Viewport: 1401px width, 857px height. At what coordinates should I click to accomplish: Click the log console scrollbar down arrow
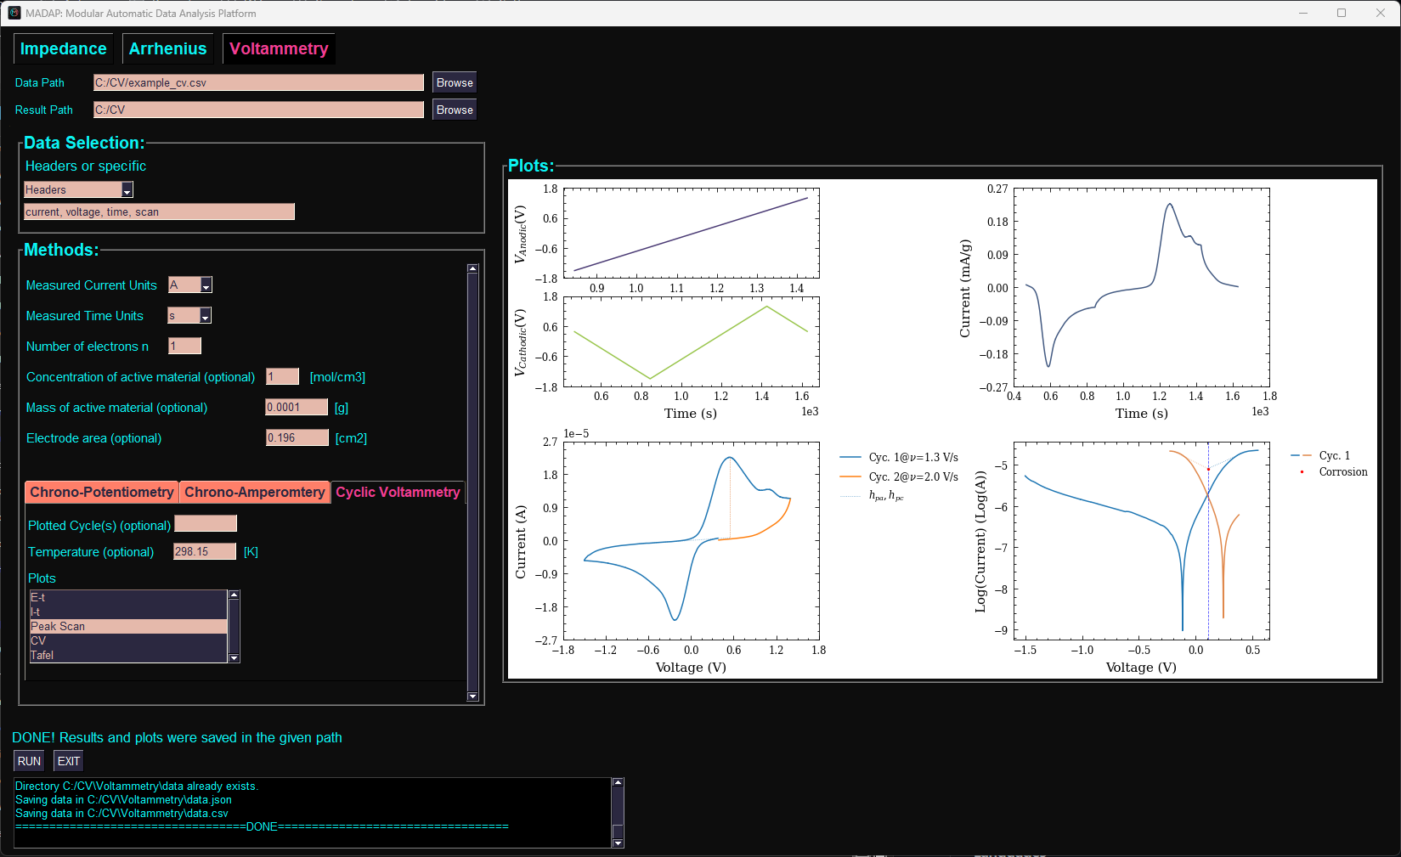pyautogui.click(x=618, y=841)
